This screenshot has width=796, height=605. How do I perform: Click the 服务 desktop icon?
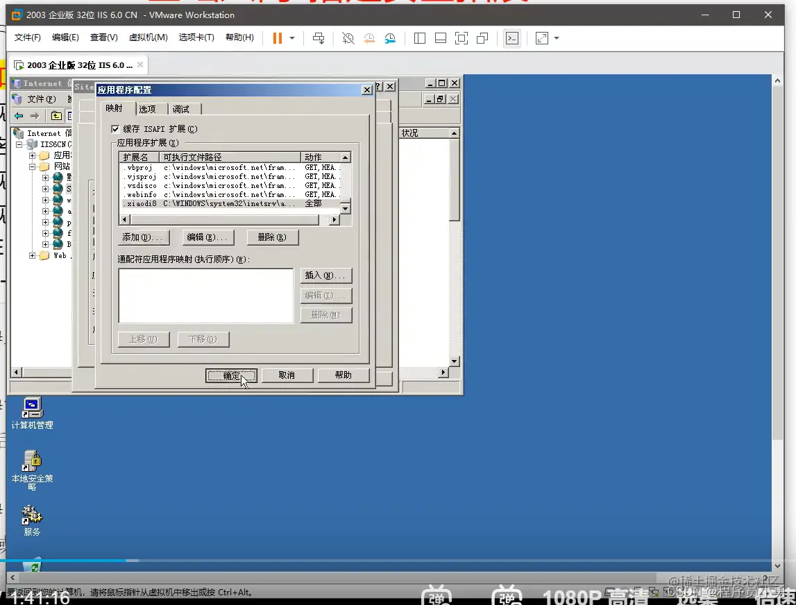(32, 520)
